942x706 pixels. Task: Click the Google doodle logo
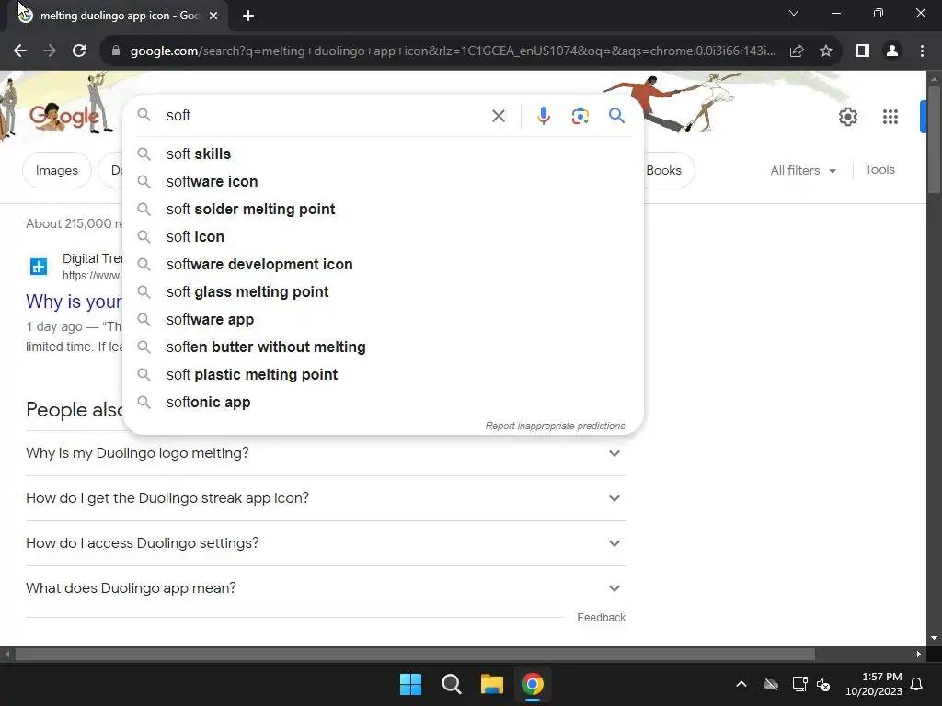coord(65,116)
